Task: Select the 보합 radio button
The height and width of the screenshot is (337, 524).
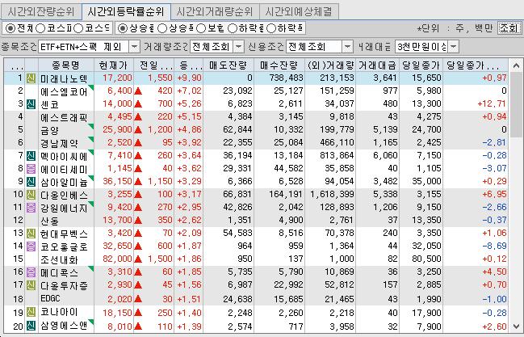Action: tap(201, 29)
